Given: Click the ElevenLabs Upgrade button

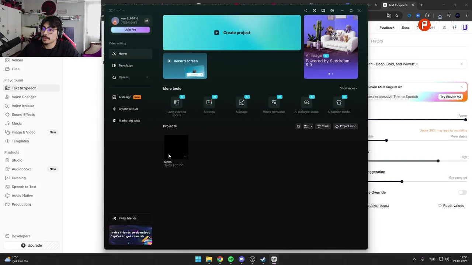Looking at the screenshot, I should click(x=31, y=245).
